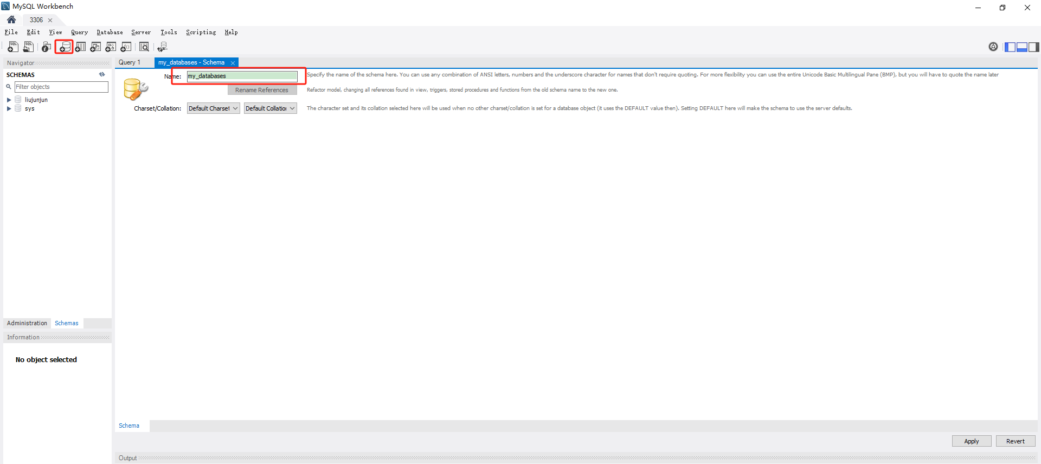Open the View menu
Viewport: 1041px width, 464px height.
(55, 33)
